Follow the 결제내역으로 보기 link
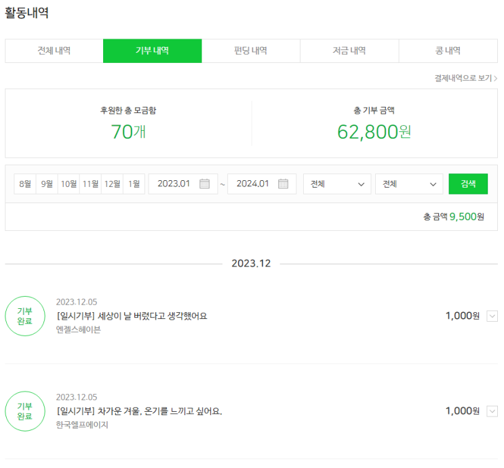Viewport: 504px width, 468px height. (465, 79)
